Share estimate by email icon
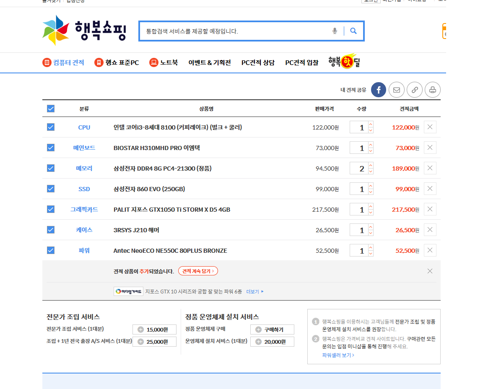Image resolution: width=483 pixels, height=389 pixels. (x=397, y=90)
